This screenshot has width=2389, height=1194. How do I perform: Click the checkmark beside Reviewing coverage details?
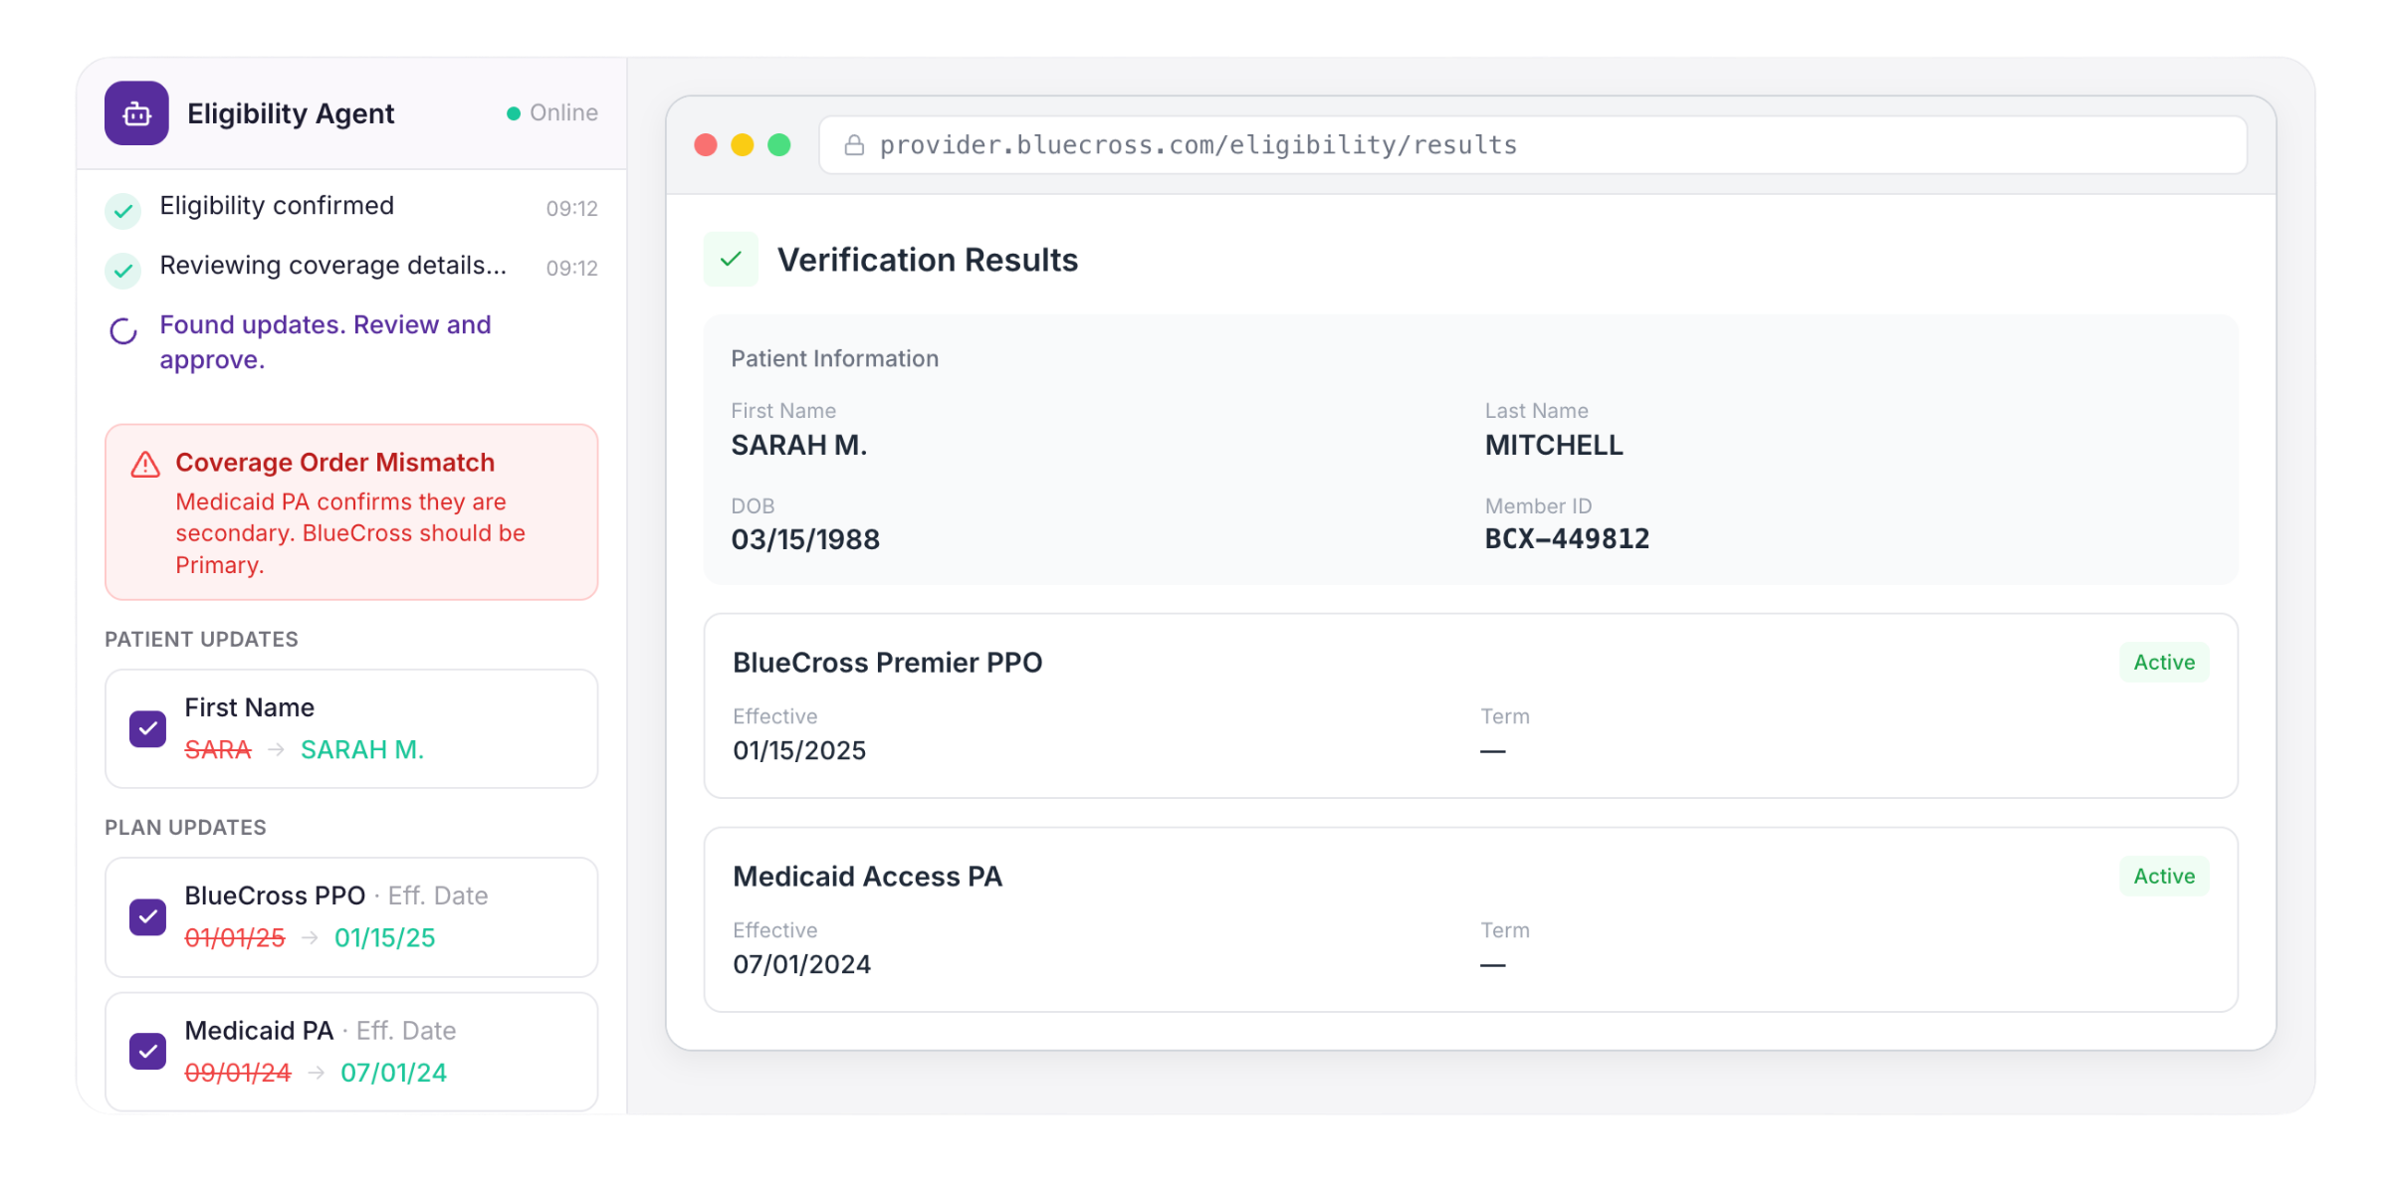(123, 270)
